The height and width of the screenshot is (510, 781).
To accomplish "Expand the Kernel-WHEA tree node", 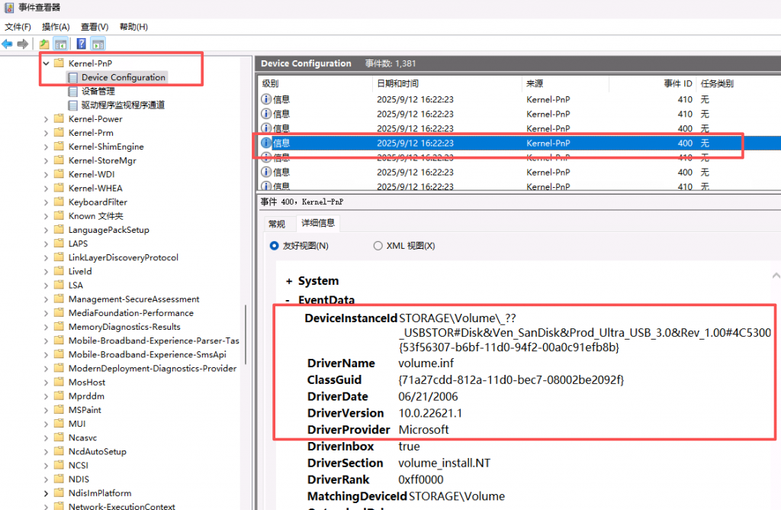I will tap(47, 189).
